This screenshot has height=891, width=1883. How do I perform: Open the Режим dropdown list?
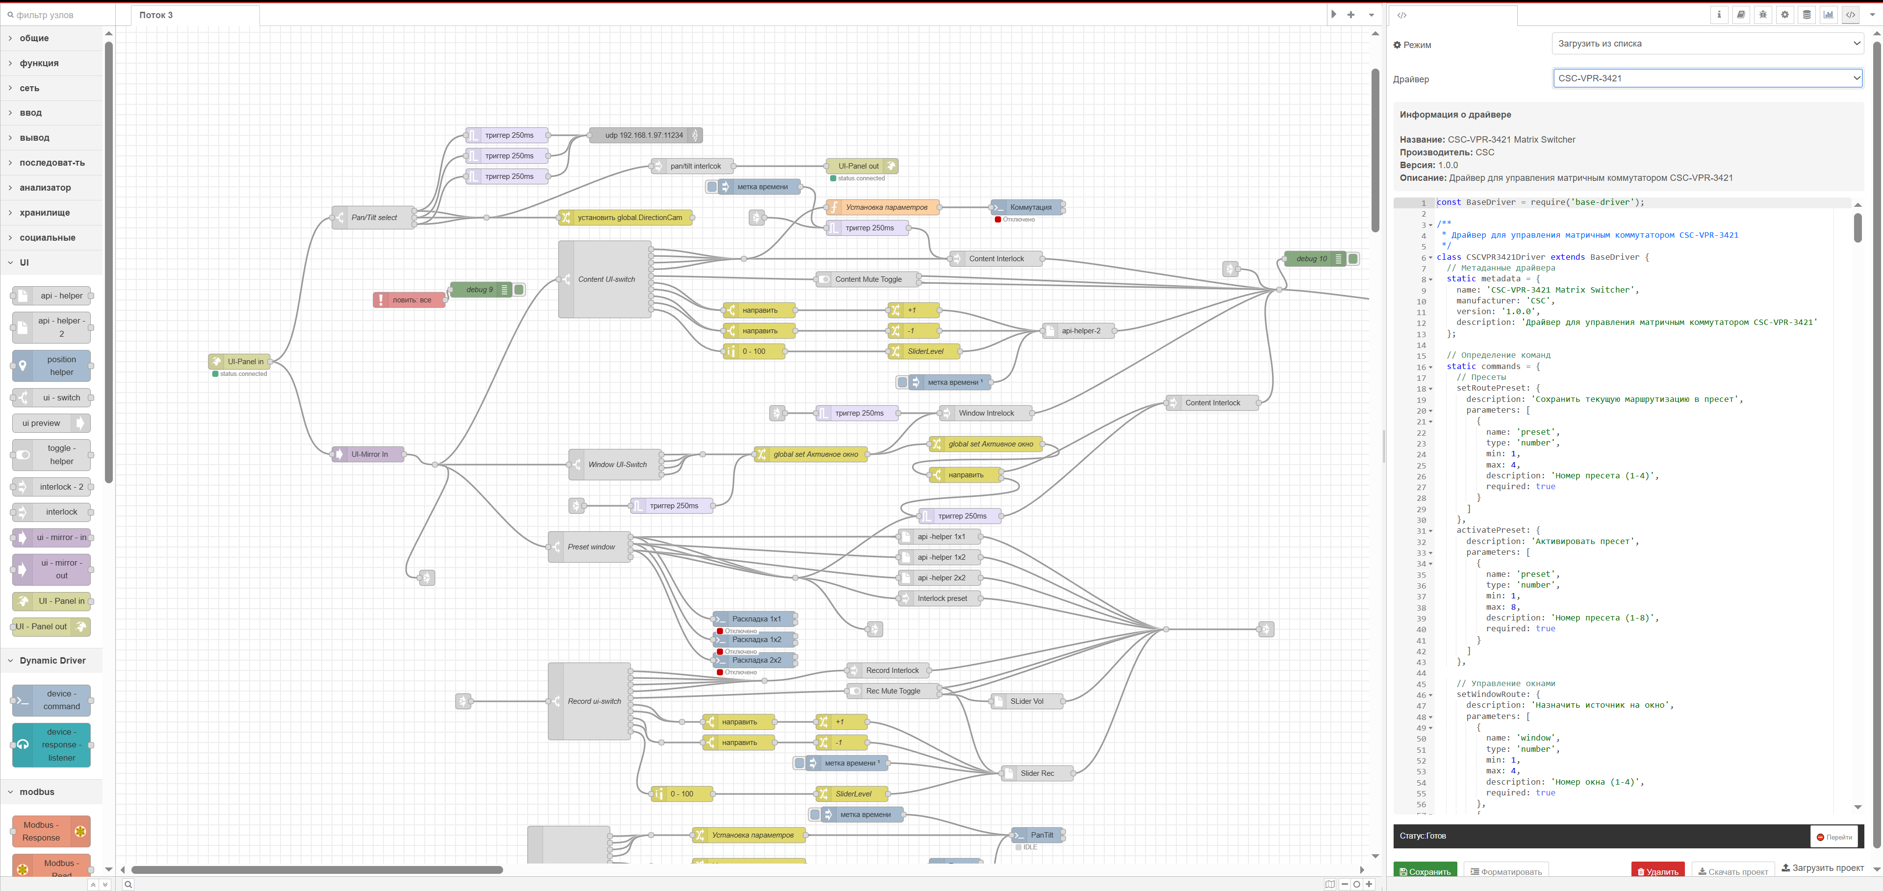1707,44
